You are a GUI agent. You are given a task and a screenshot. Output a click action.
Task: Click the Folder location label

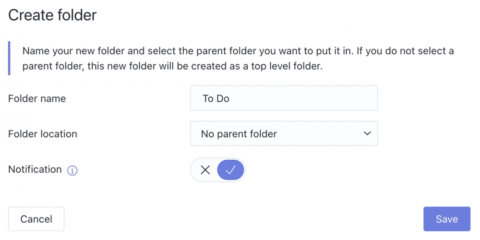click(x=43, y=134)
